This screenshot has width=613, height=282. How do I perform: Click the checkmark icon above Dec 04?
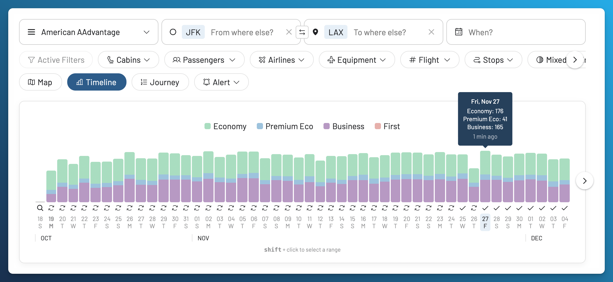pos(565,208)
